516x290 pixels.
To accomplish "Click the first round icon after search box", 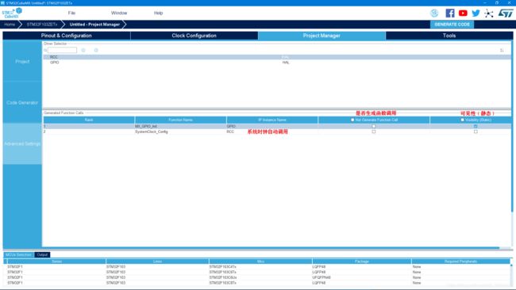I will [83, 50].
